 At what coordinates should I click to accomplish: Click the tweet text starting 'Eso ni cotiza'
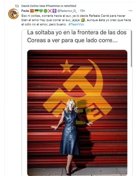tap(76, 20)
